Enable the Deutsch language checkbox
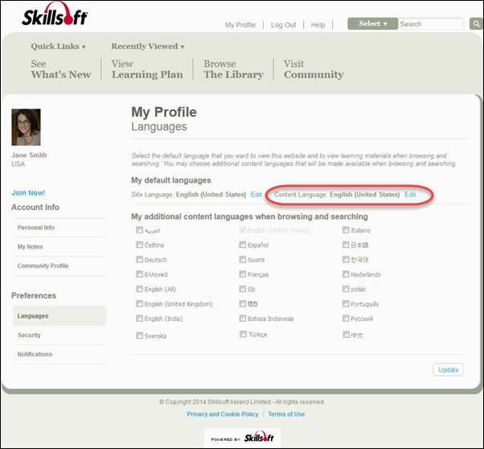 tap(140, 260)
